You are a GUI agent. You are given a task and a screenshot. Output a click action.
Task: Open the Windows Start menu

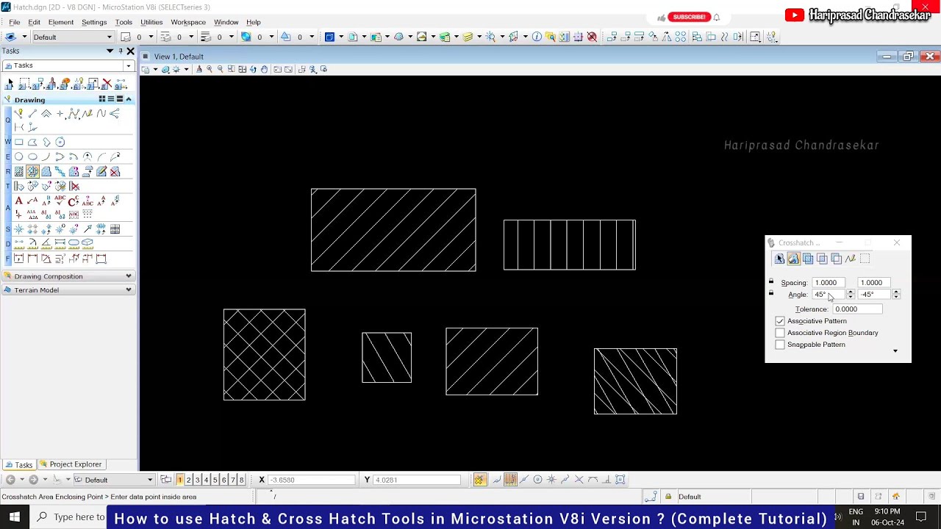[x=14, y=517]
